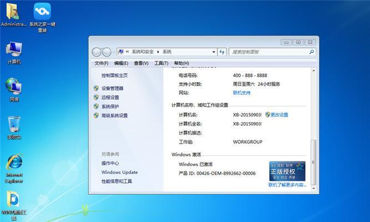Click the Windows 已激活 text
This screenshot has width=370, height=222.
[196, 164]
